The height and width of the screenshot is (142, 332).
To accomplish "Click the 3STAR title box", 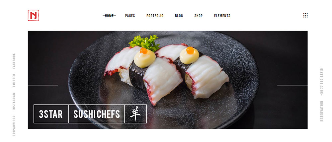I will coord(51,114).
